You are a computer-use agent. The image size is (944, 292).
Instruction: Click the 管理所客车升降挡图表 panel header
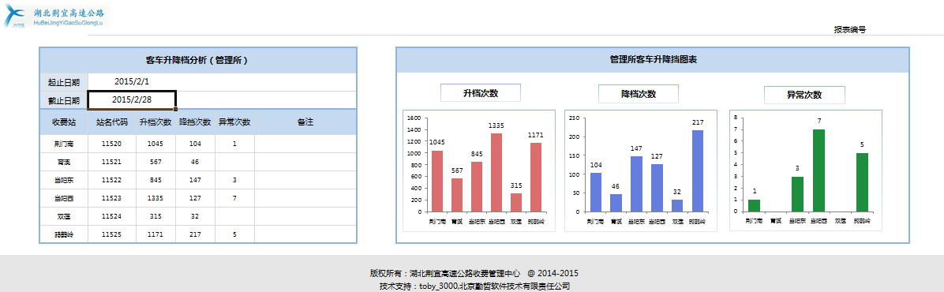pos(653,60)
